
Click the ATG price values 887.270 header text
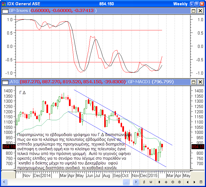[x=73, y=82]
